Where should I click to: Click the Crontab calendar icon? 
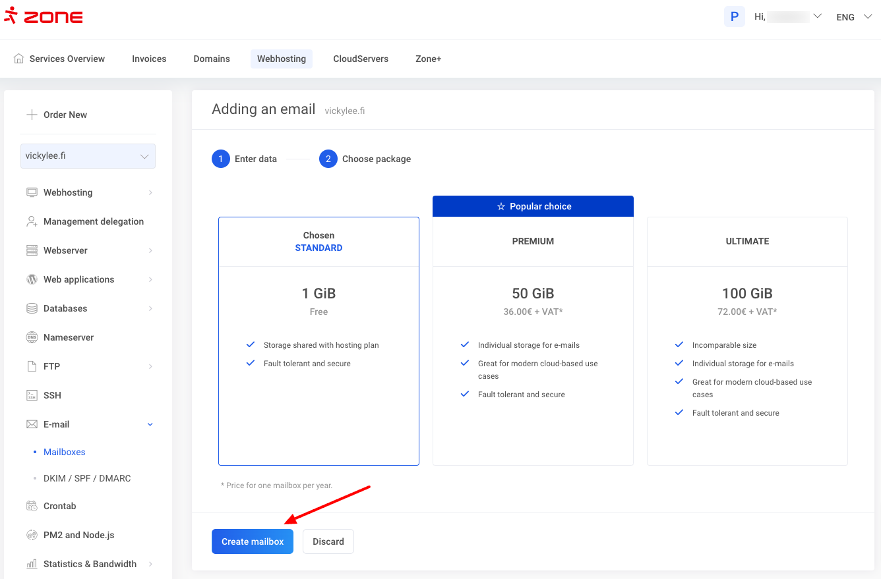pyautogui.click(x=32, y=506)
